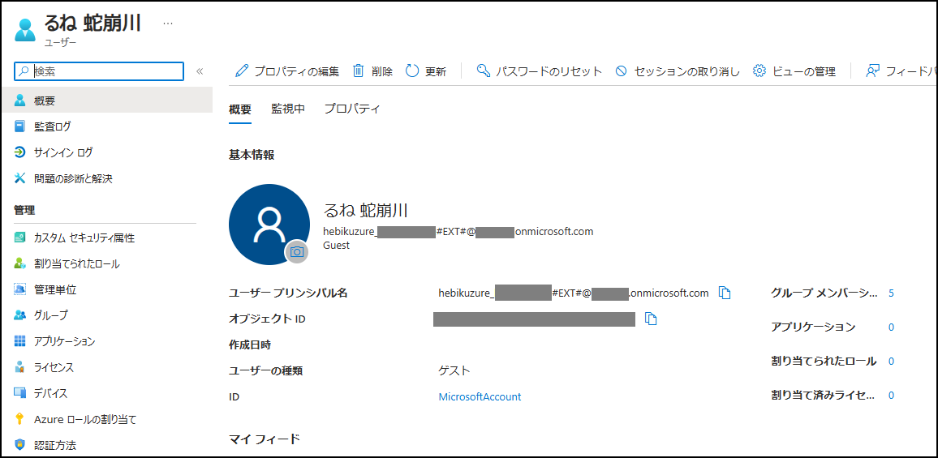Click the 割り当てられたロール sidebar icon
Image resolution: width=938 pixels, height=458 pixels.
20,263
